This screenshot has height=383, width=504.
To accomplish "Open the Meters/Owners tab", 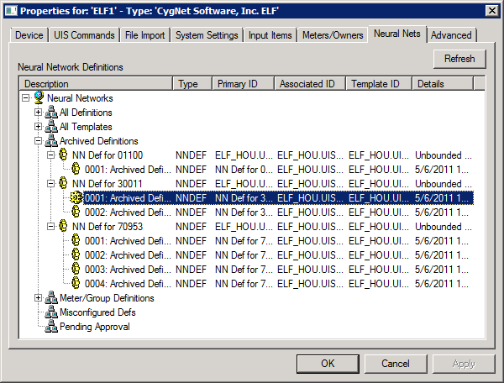I will pos(333,35).
